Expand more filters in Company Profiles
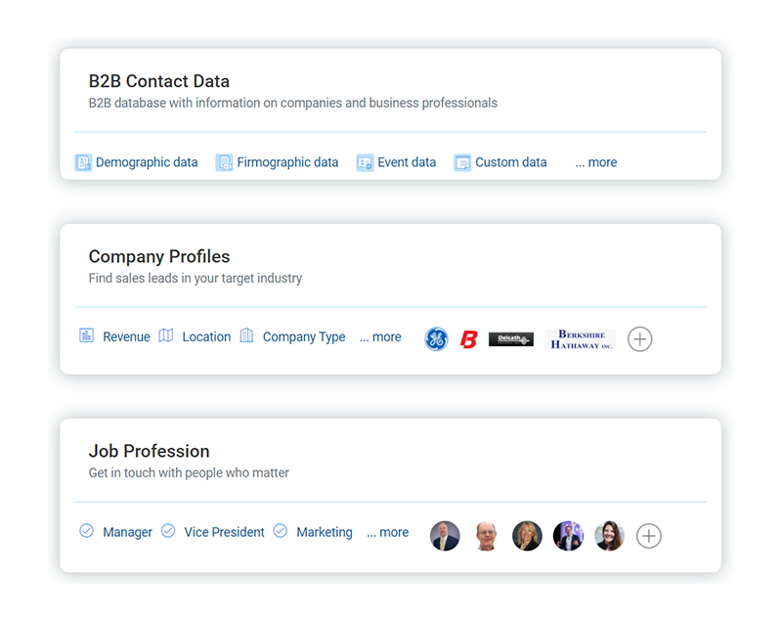Image resolution: width=782 pixels, height=622 pixels. [380, 336]
